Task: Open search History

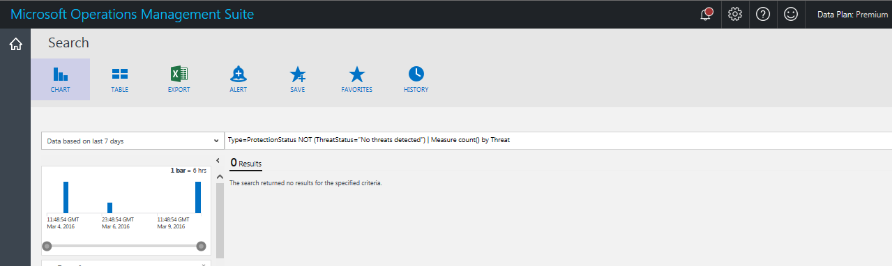Action: [416, 79]
